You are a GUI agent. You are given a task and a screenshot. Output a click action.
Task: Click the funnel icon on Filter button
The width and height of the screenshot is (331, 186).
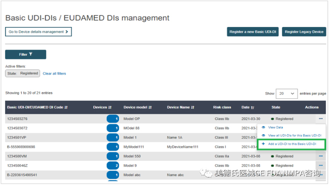pos(30,54)
